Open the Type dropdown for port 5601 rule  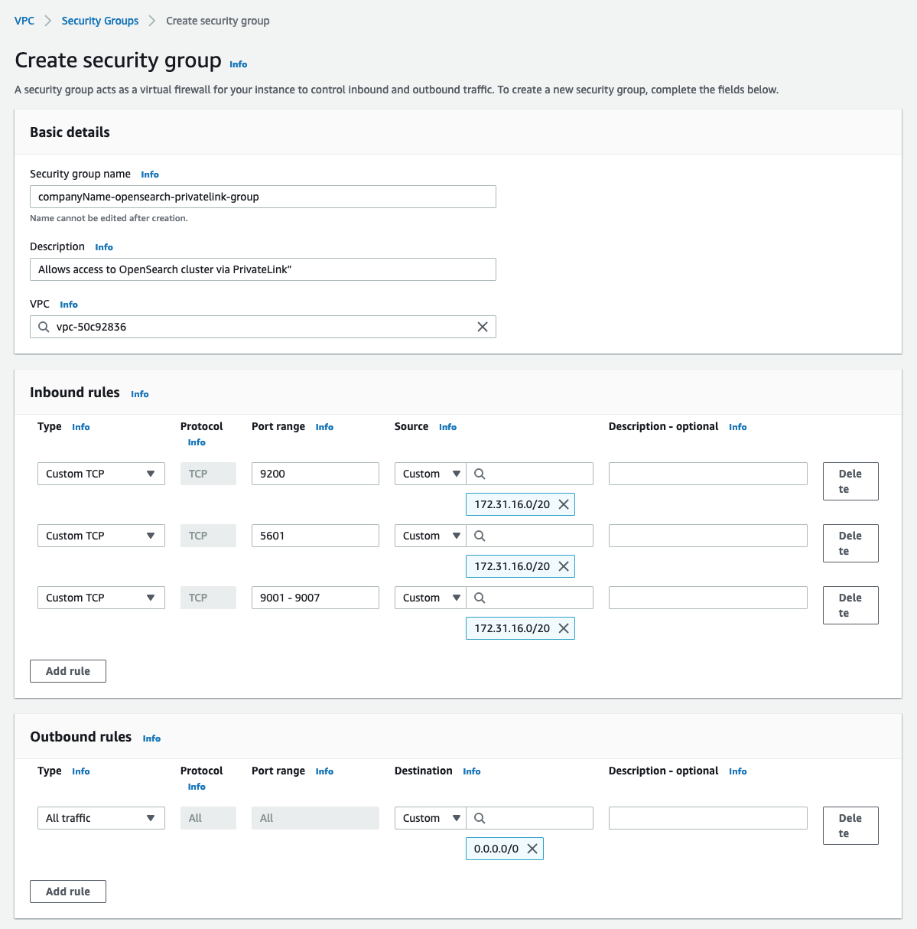pos(101,536)
